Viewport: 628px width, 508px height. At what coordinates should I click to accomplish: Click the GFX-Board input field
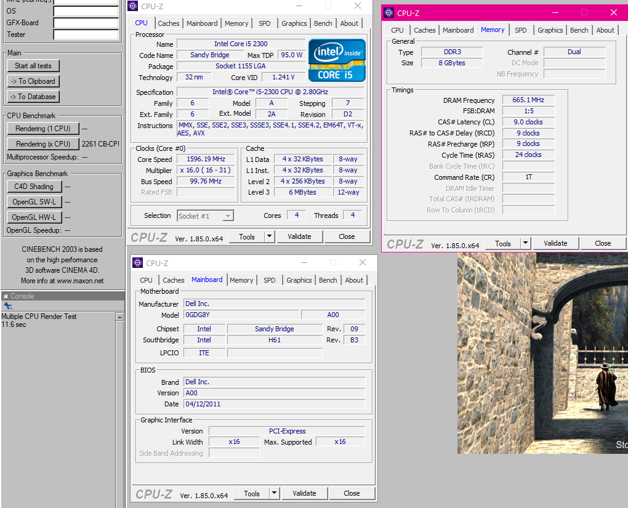[86, 23]
